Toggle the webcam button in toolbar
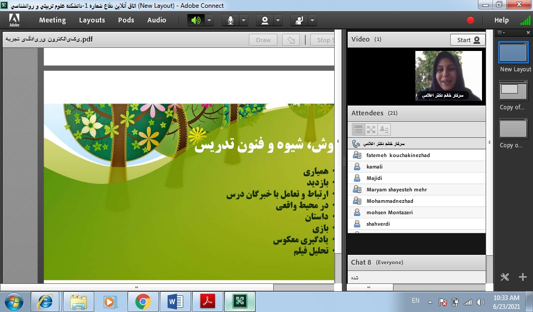The height and width of the screenshot is (312, 533). [x=265, y=20]
